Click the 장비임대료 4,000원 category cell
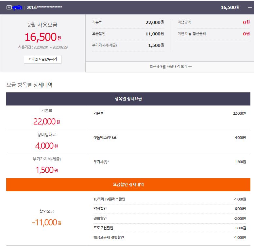 coord(46,142)
